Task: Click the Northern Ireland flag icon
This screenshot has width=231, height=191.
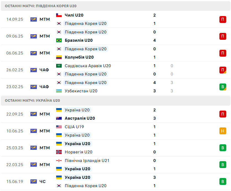Action: 59,161
